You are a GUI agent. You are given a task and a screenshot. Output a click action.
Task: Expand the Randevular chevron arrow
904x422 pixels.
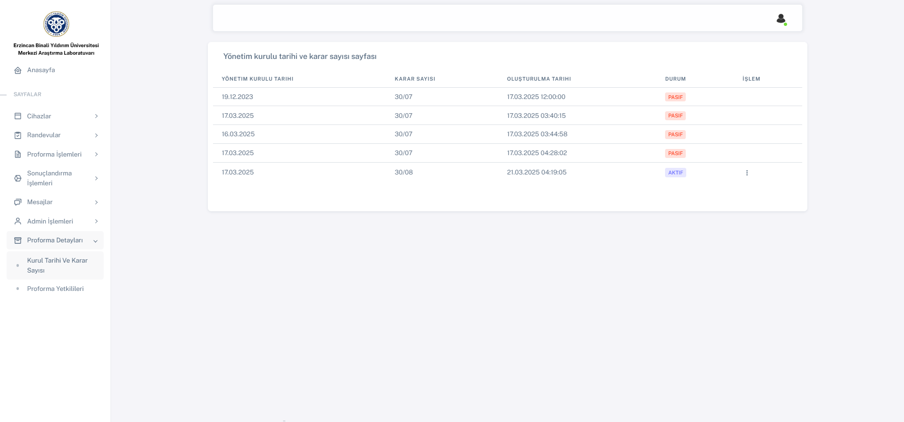pyautogui.click(x=96, y=135)
